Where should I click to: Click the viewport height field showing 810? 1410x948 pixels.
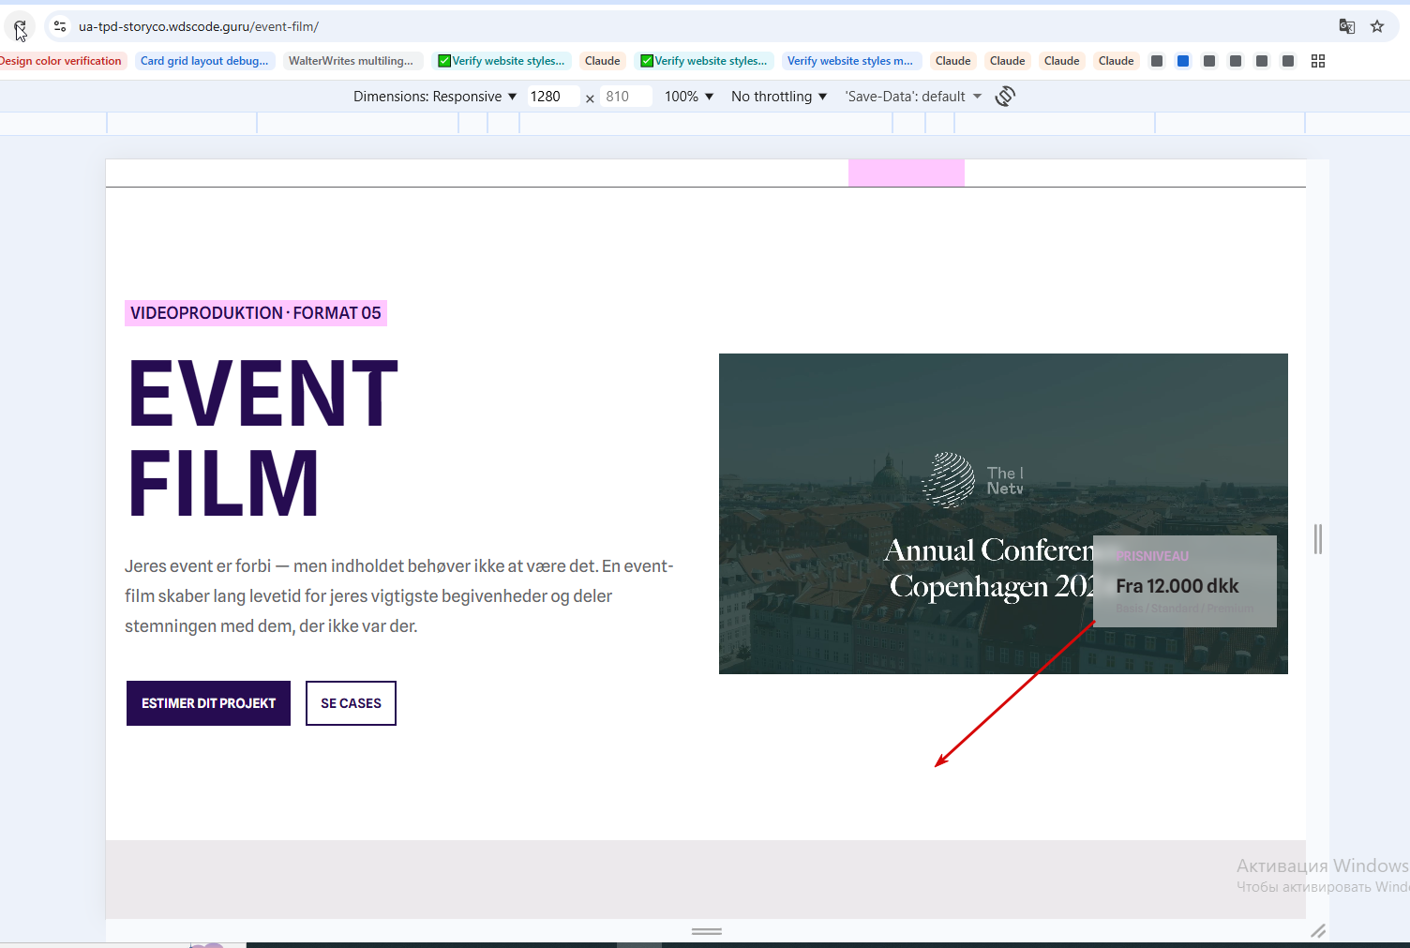626,97
